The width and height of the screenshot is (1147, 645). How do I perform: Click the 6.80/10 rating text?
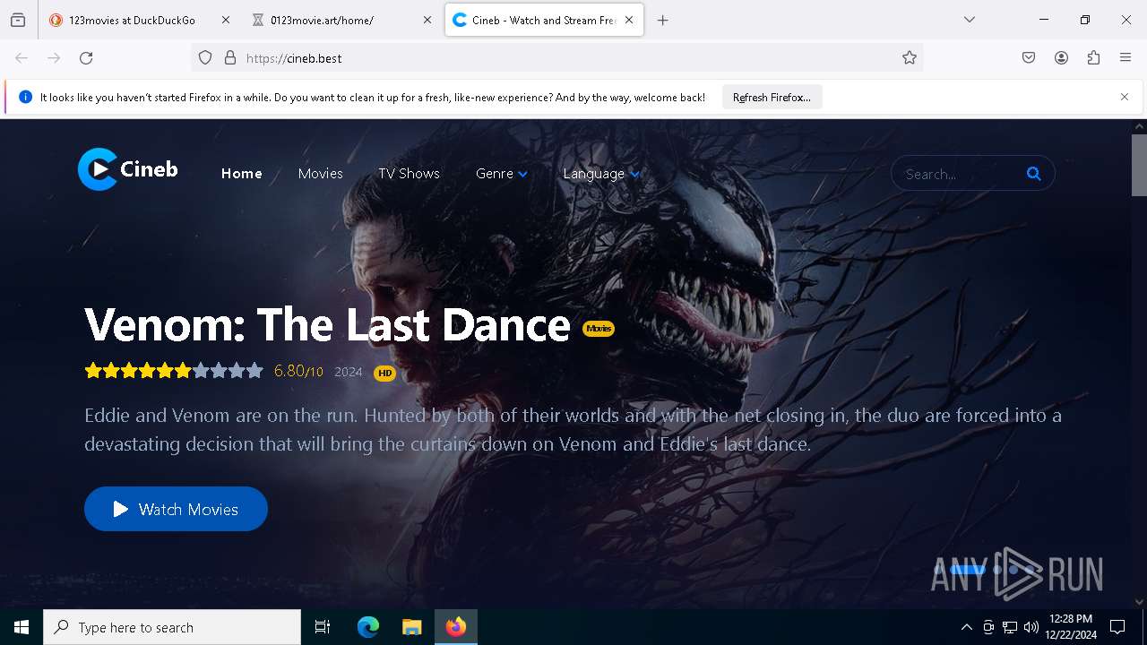298,371
